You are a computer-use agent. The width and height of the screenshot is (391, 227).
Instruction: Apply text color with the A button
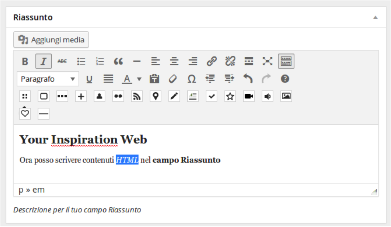[127, 79]
